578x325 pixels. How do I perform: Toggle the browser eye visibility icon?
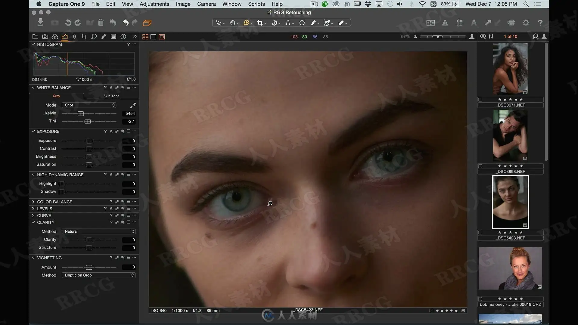(x=483, y=36)
